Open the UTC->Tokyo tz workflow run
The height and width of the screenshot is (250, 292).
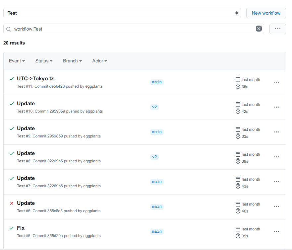coord(35,79)
